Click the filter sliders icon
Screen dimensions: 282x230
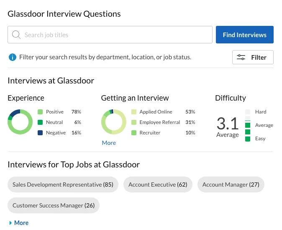pyautogui.click(x=241, y=57)
